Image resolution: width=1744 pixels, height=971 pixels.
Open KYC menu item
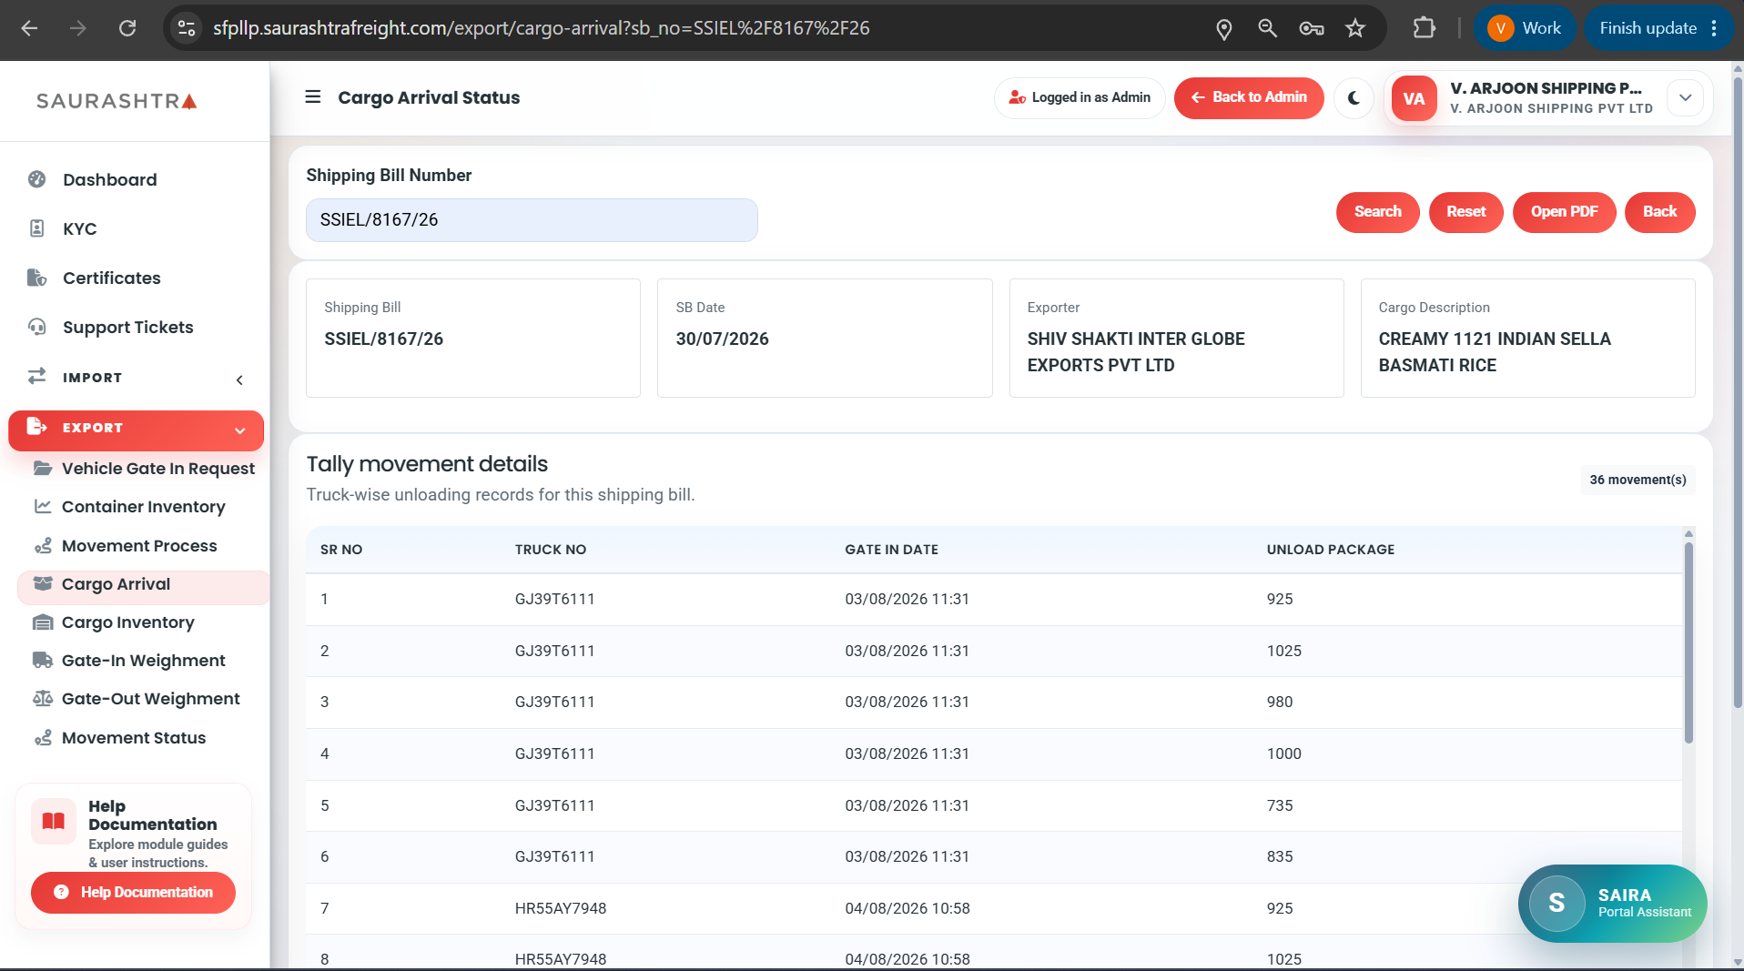(x=79, y=228)
